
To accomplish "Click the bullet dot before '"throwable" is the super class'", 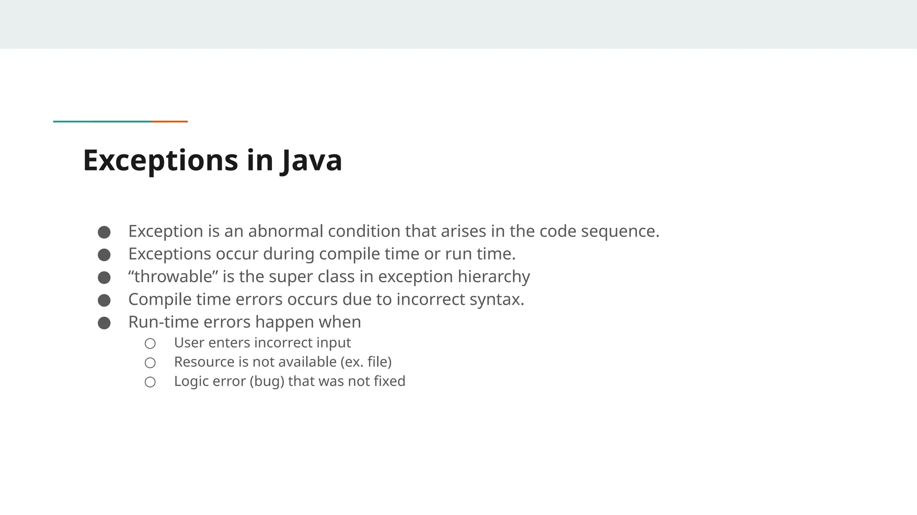I will [x=104, y=278].
